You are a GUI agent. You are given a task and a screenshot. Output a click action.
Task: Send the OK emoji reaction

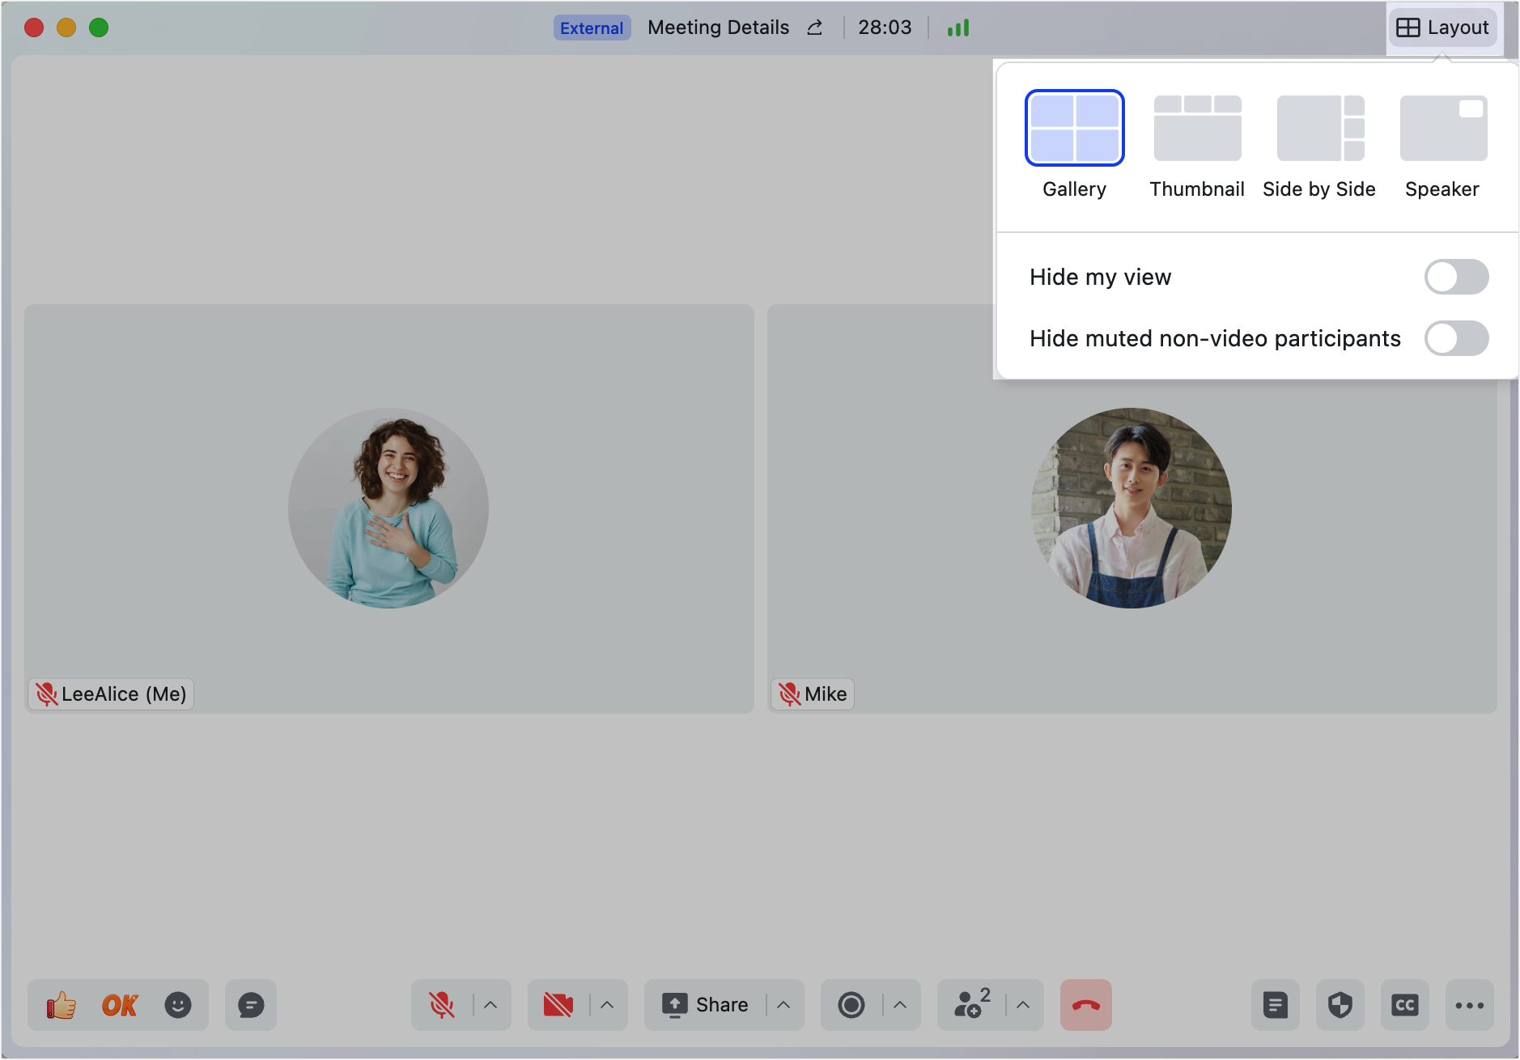pyautogui.click(x=119, y=1005)
